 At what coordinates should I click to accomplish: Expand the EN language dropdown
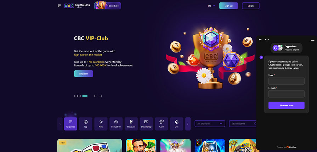[211, 6]
